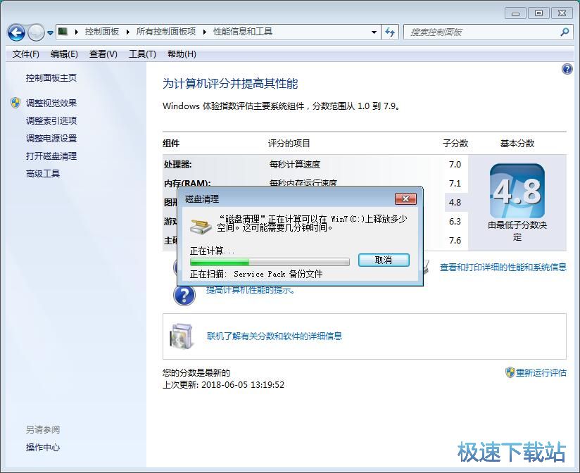This screenshot has height=473, width=580.
Task: Expand the arrow before 所有控制面板项 breadcrumb
Action: [x=128, y=32]
